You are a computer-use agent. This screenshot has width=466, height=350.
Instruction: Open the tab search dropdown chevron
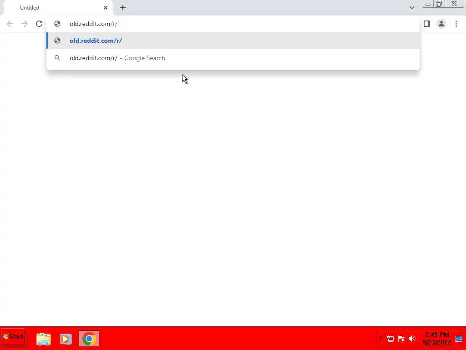(411, 8)
